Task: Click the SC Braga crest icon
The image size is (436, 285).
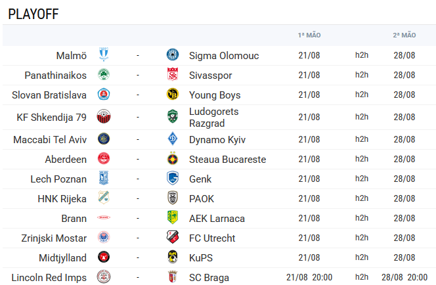Action: [x=173, y=276]
